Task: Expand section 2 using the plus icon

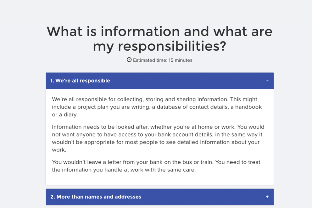Action: click(x=267, y=197)
